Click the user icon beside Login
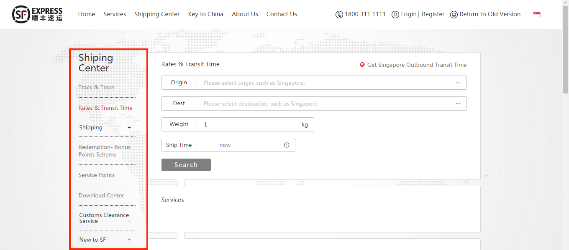The height and width of the screenshot is (250, 569). click(395, 15)
